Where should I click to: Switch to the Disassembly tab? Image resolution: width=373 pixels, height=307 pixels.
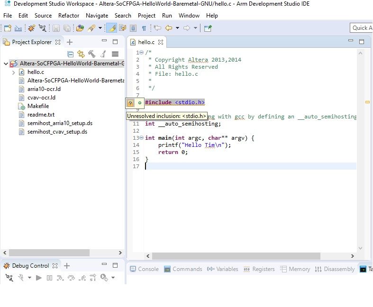tap(335, 269)
